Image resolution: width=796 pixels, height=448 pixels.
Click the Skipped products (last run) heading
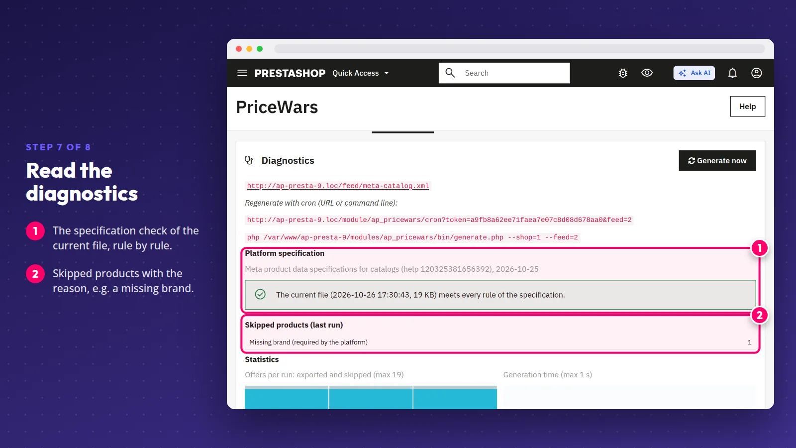[294, 325]
